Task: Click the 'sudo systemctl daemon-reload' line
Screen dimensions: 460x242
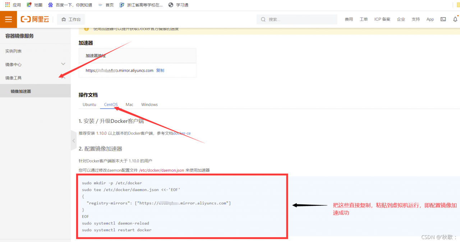Action: 115,223
